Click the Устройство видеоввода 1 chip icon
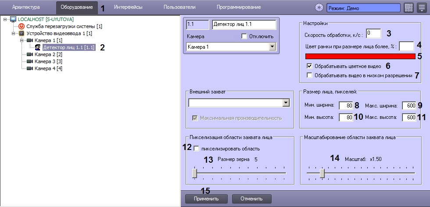The width and height of the screenshot is (430, 207). [x=21, y=33]
